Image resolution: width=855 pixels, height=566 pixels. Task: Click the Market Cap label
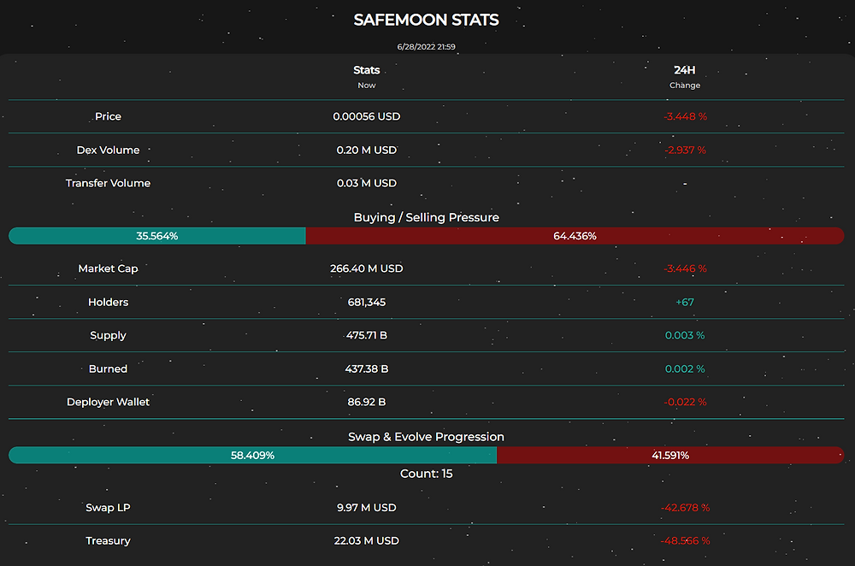[x=108, y=268]
